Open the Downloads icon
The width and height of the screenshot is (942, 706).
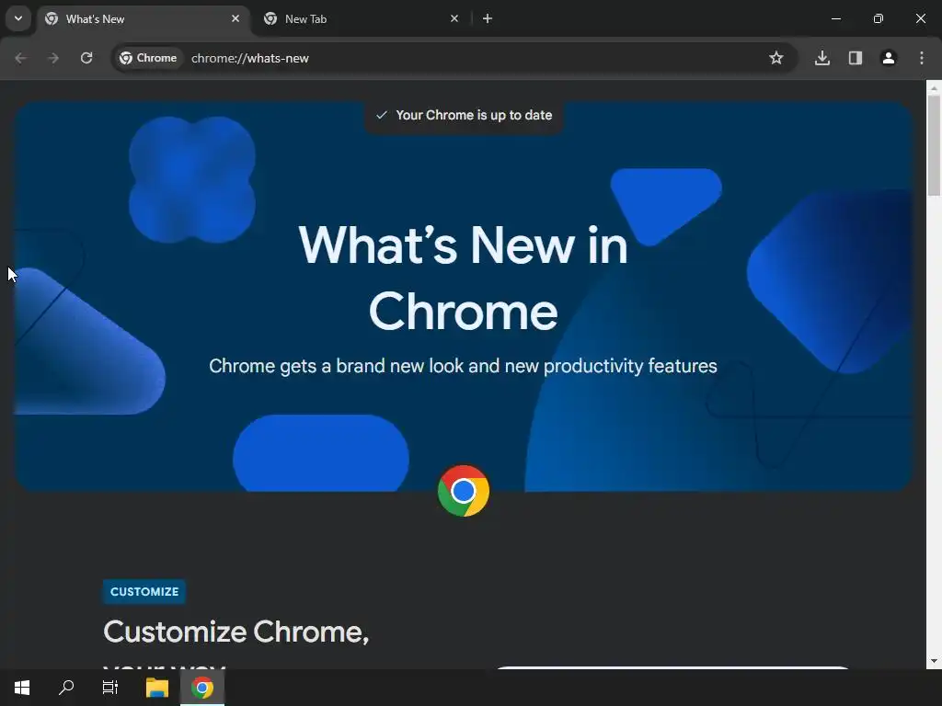[x=822, y=58]
